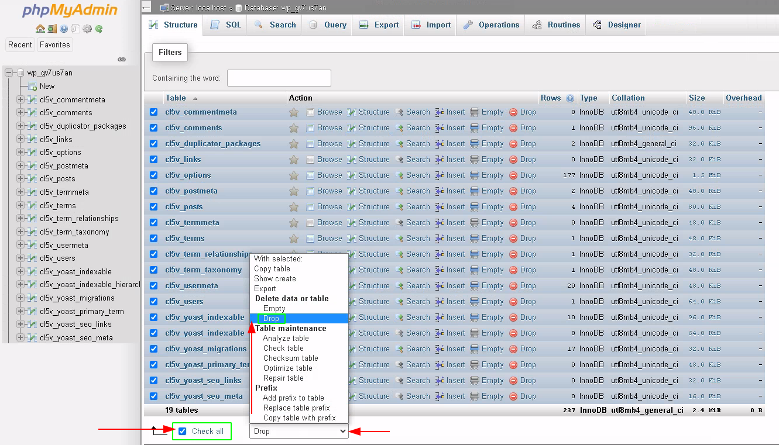The image size is (779, 445).
Task: Toggle checkbox for cl5v_options row
Action: click(154, 175)
